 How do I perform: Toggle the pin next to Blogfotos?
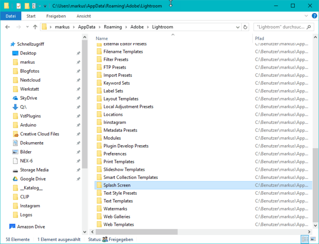pyautogui.click(x=78, y=71)
